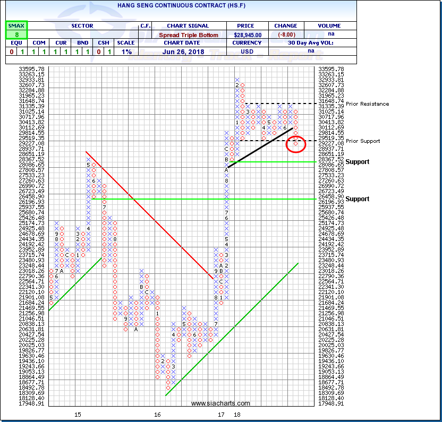Click the lower green Support label
Screen dimensions: 442x422
click(x=358, y=199)
